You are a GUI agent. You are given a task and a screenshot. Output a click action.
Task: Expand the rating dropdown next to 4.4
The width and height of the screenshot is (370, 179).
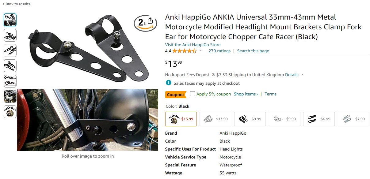[x=201, y=51]
